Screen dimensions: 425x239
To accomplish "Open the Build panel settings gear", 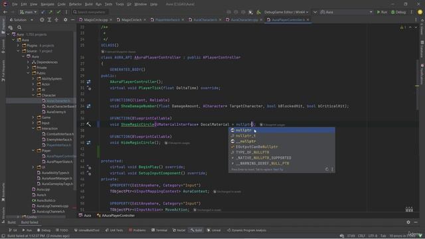I will [x=408, y=222].
